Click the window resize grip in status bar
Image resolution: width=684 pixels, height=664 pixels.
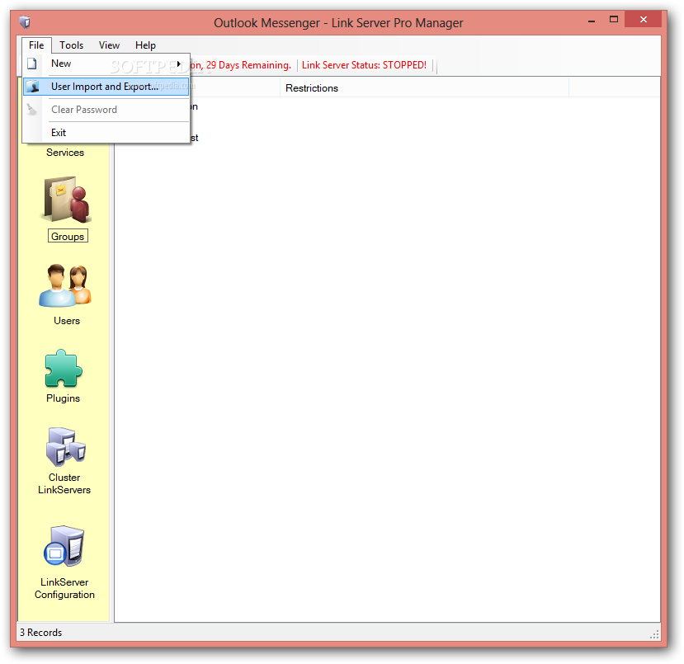click(x=654, y=635)
